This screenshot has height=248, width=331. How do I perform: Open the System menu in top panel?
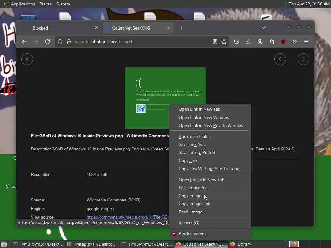[63, 4]
